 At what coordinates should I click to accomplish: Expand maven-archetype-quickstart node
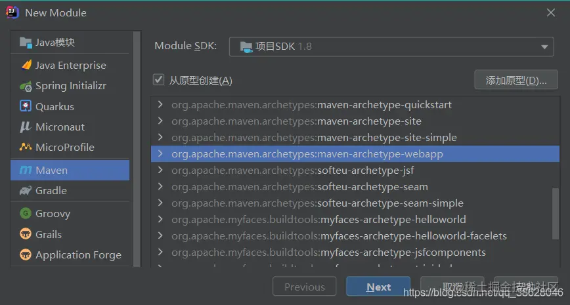click(160, 104)
